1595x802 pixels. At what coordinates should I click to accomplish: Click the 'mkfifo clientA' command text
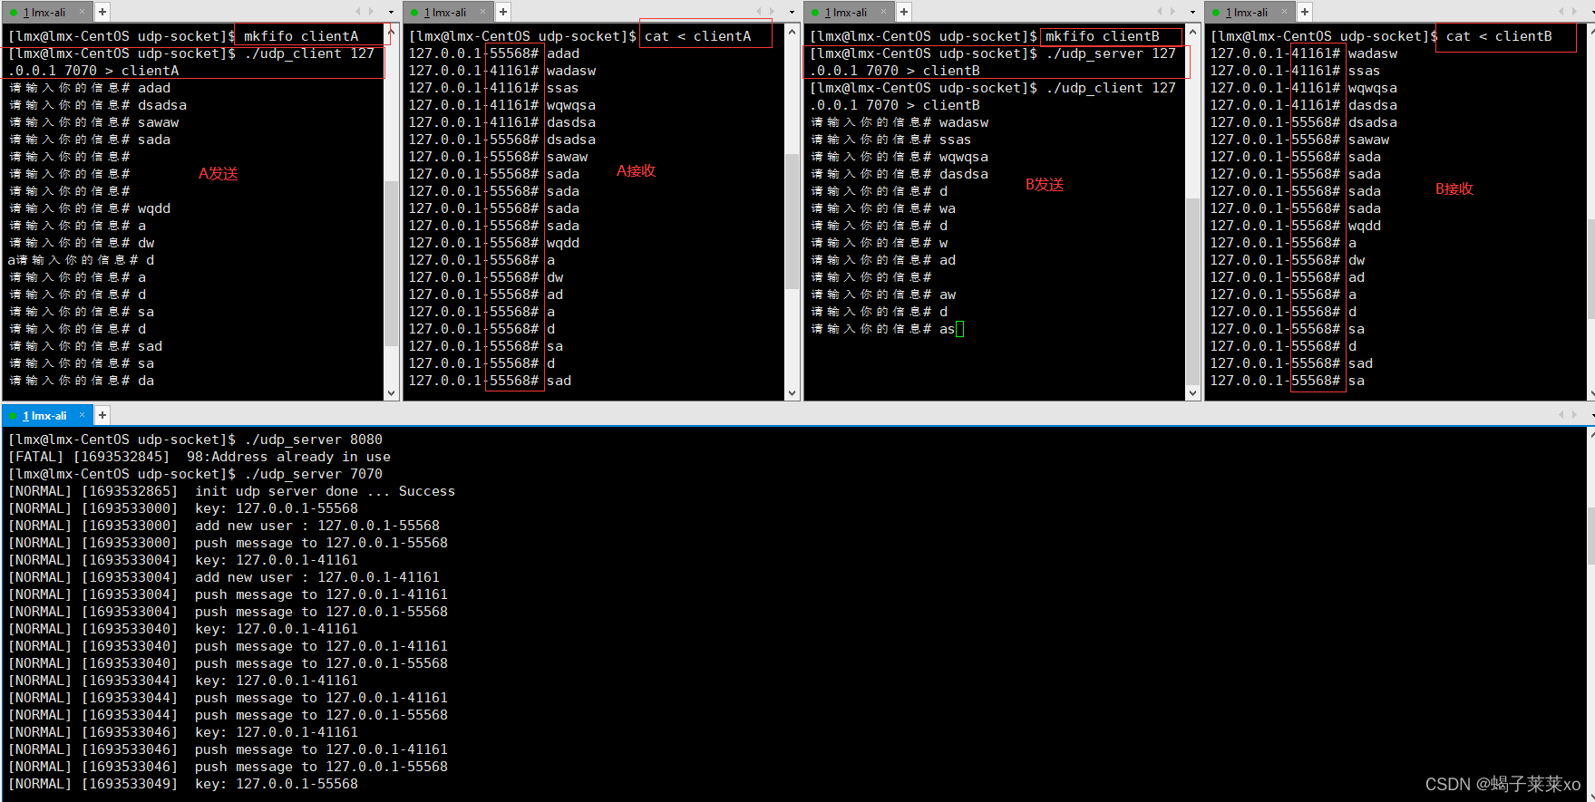pos(301,36)
